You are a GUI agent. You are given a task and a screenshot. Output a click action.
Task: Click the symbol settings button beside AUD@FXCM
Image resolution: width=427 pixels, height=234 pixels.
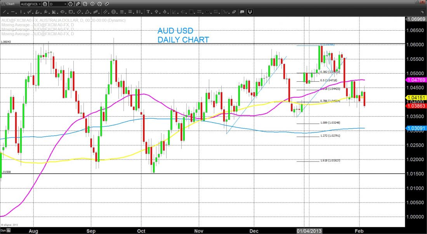tap(45, 4)
